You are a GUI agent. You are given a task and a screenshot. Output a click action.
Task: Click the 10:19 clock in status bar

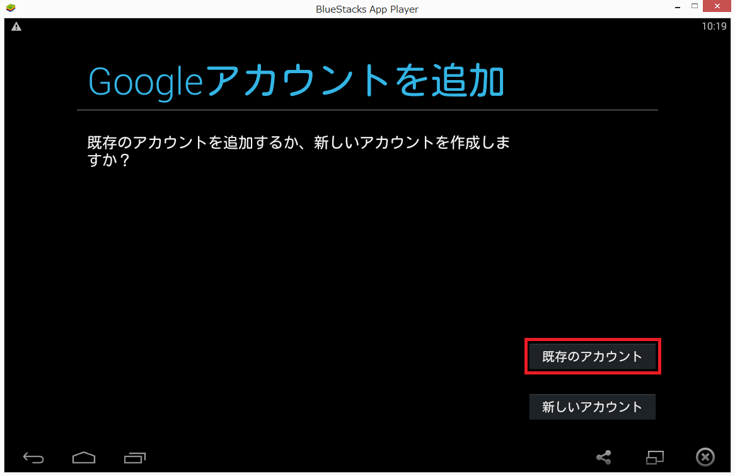714,26
